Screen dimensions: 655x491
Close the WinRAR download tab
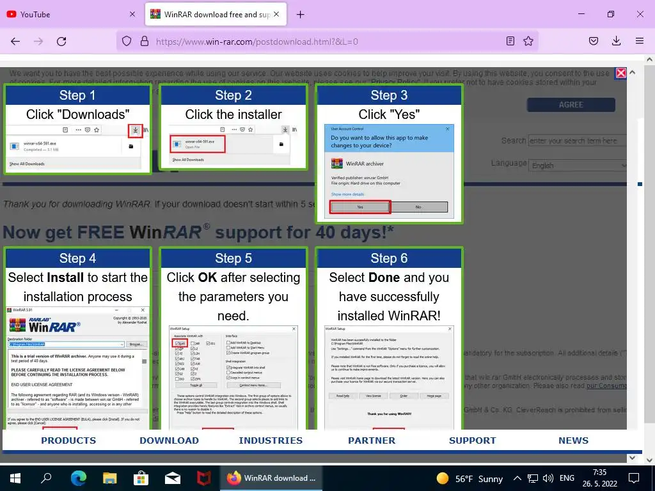(276, 14)
